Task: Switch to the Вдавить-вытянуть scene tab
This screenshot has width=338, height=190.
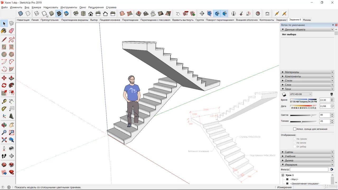Action: 183,20
